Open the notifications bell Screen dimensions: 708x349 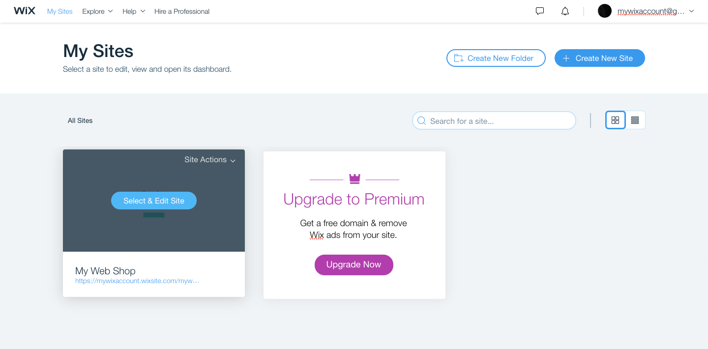tap(565, 11)
